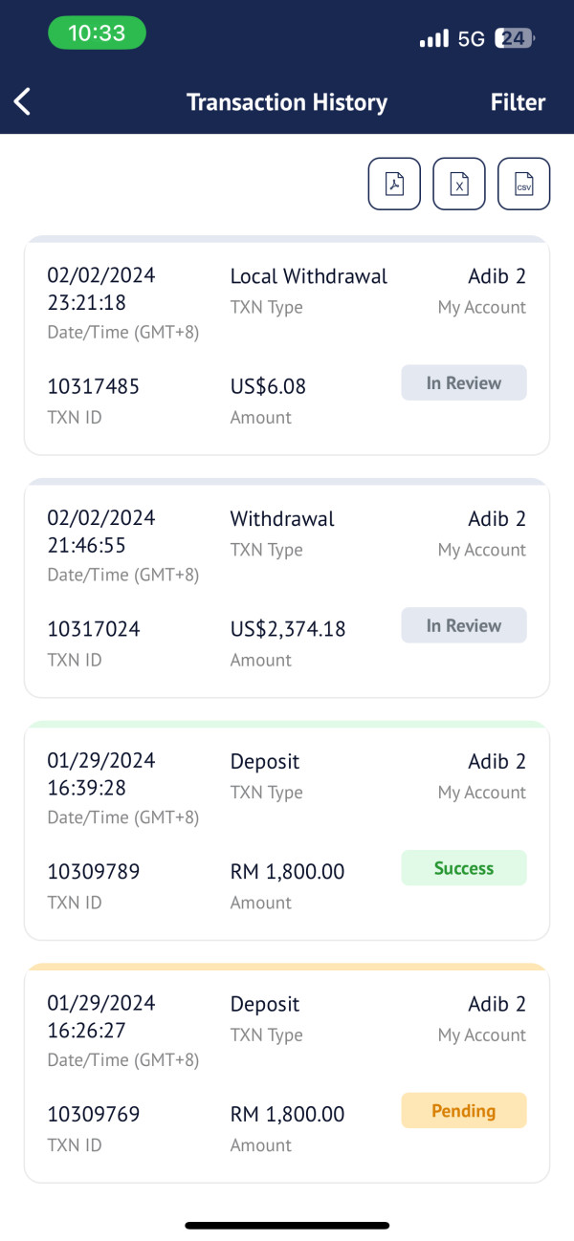Tap In Review badge for Local Withdrawal
This screenshot has height=1241, width=574.
464,382
